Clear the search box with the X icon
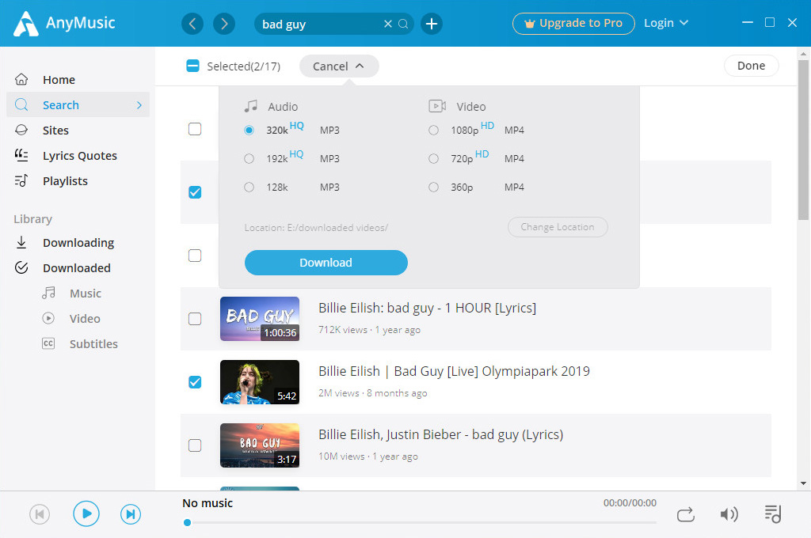This screenshot has width=811, height=538. tap(388, 24)
